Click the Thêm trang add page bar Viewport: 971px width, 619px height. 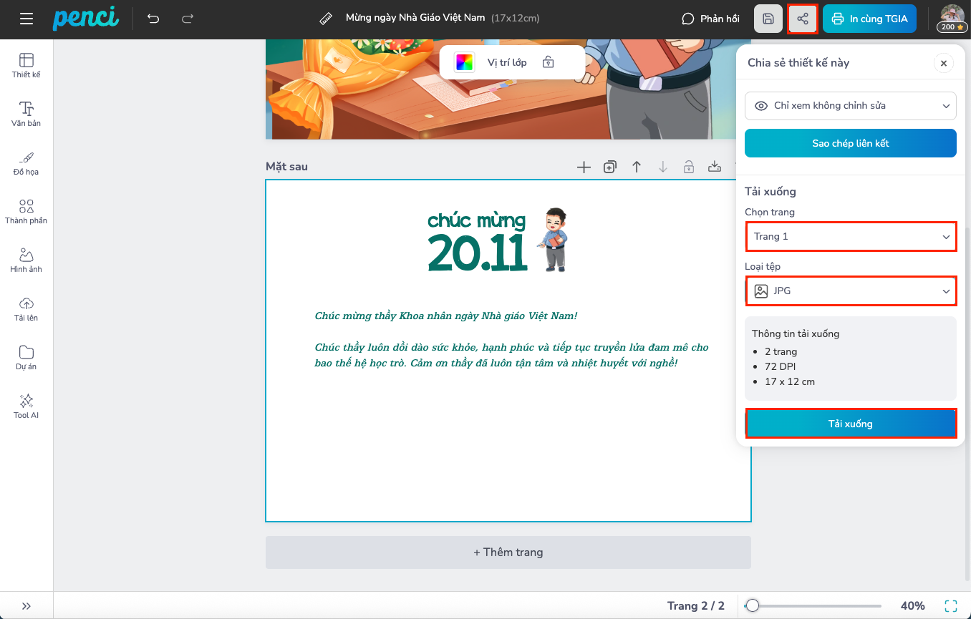pos(508,552)
